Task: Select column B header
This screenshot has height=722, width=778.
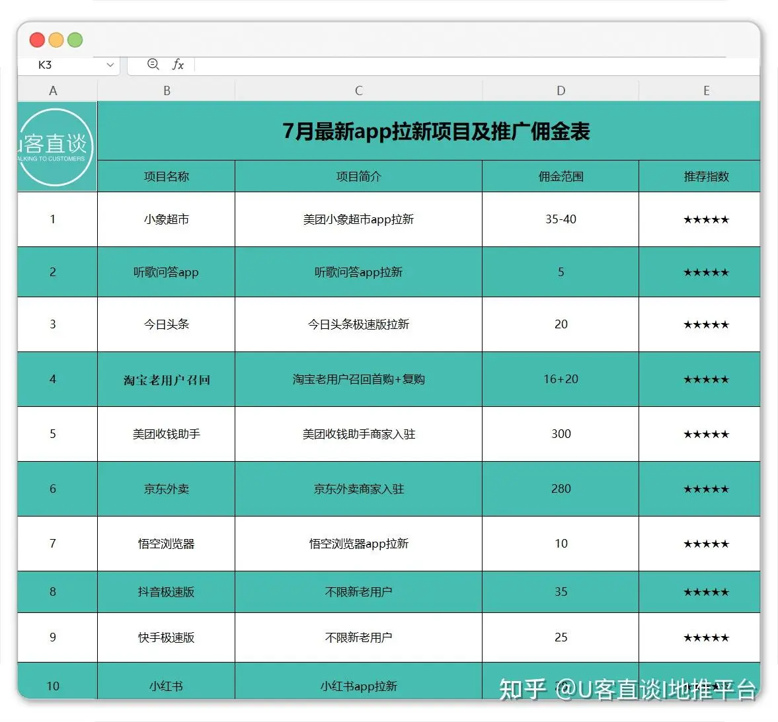Action: [167, 90]
